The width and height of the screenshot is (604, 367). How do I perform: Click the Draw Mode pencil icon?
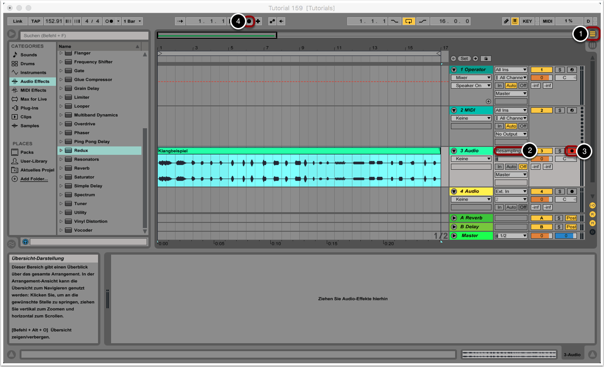506,21
